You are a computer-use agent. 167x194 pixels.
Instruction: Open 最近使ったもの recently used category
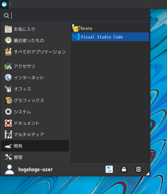35,40
